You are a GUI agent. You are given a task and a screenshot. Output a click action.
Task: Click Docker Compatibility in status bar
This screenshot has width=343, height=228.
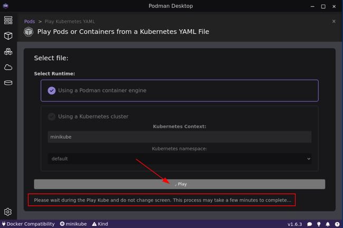pos(28,224)
